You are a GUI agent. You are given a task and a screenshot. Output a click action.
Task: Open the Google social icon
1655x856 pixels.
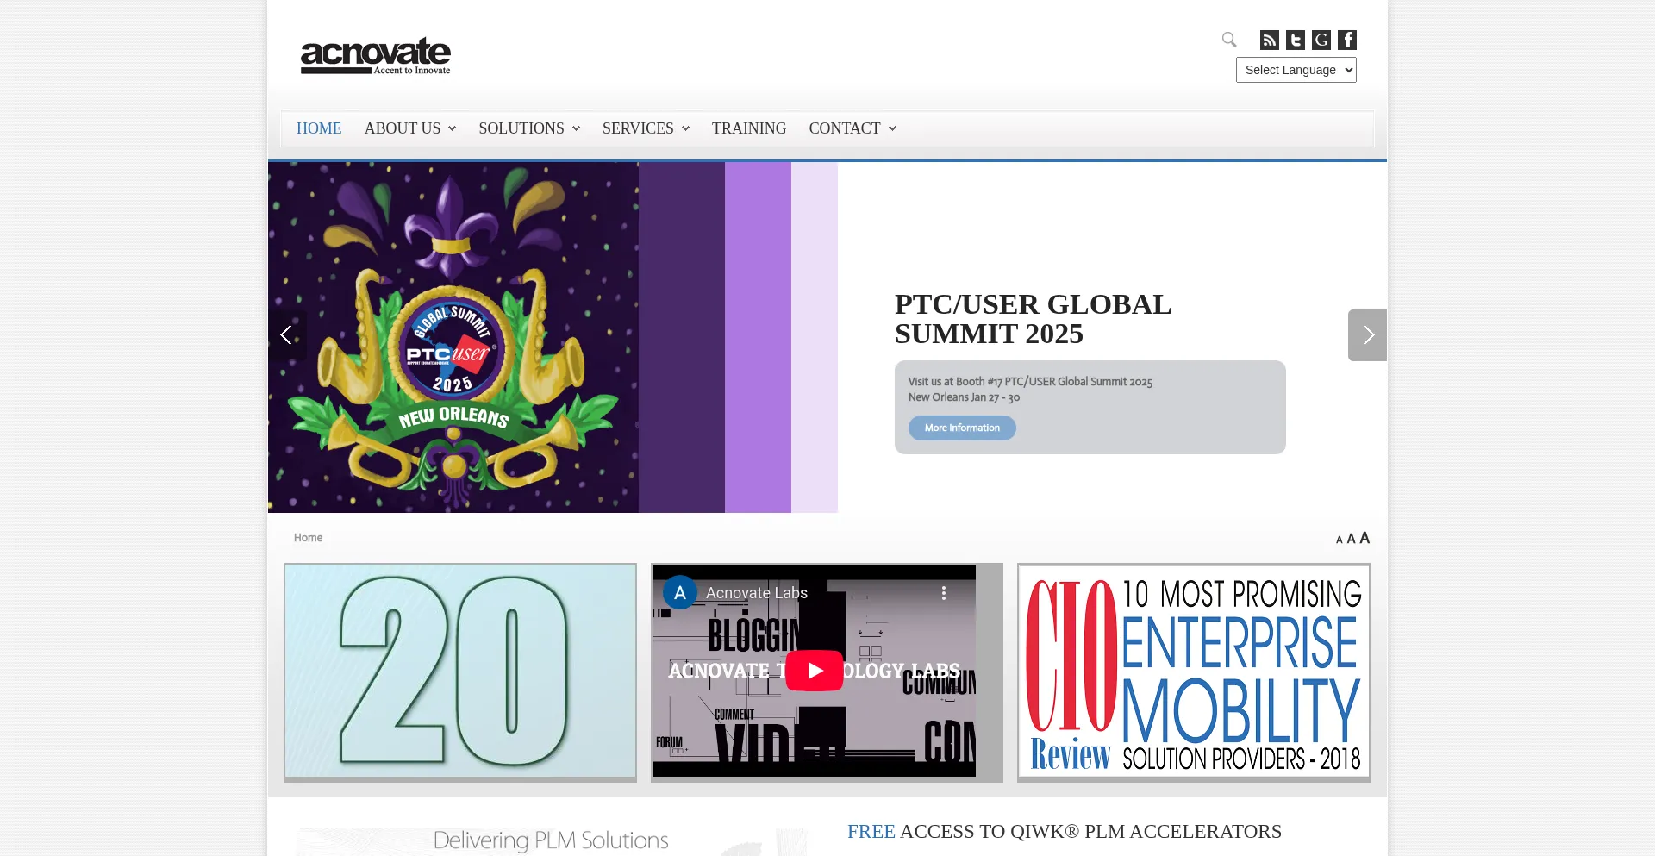click(1321, 40)
